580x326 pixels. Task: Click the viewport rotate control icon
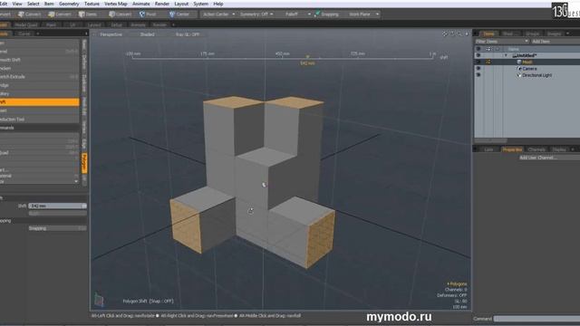point(452,34)
